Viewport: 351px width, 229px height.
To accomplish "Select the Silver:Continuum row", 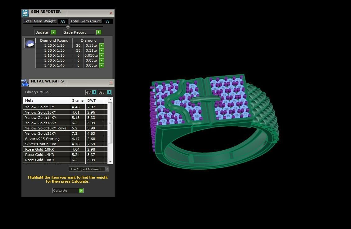I will 65,144.
